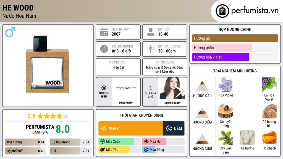
Task: Click the flower icon for Mùa Xuân
Action: click(103, 142)
